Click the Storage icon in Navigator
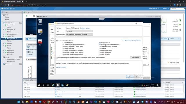The height and width of the screenshot is (104, 186). tap(4, 57)
